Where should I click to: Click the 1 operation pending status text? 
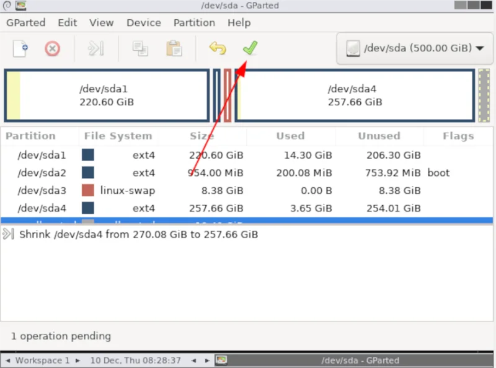click(61, 336)
